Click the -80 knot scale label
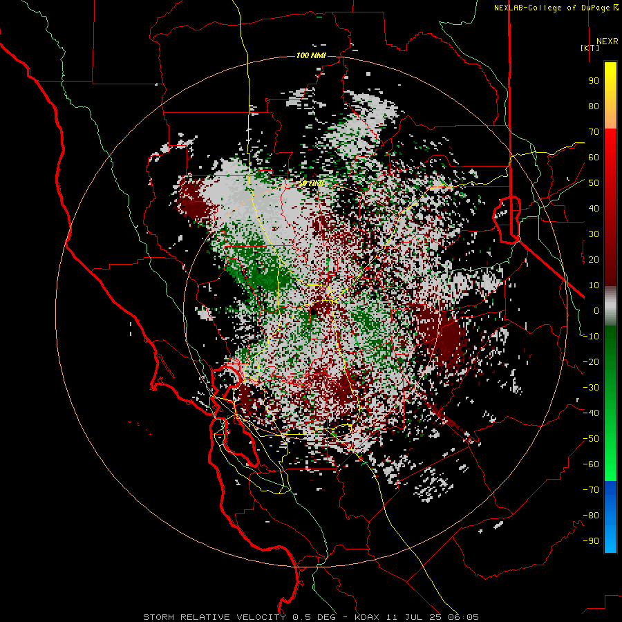 point(591,516)
